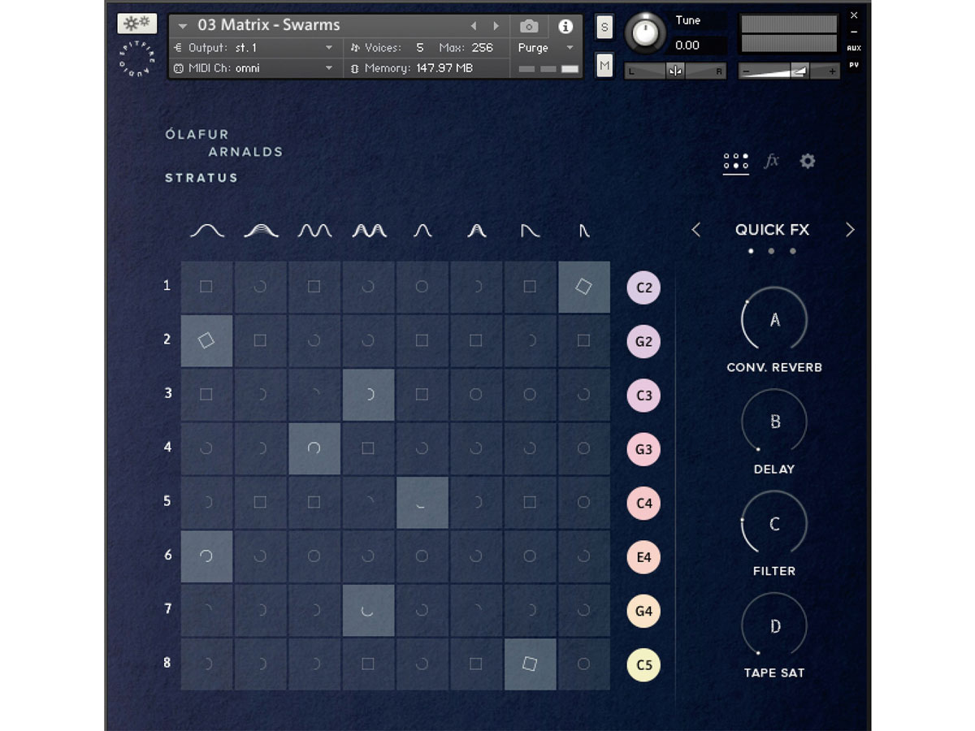Click the camera snapshot icon

tap(529, 27)
